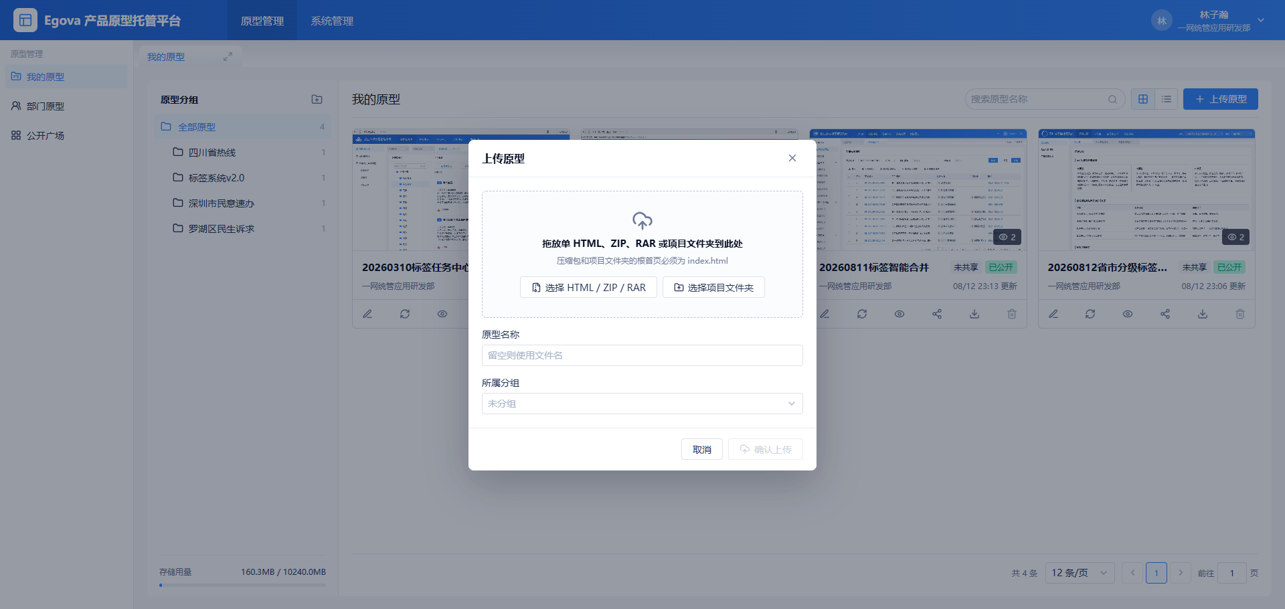The width and height of the screenshot is (1285, 609).
Task: Switch to grid view
Action: tap(1143, 99)
